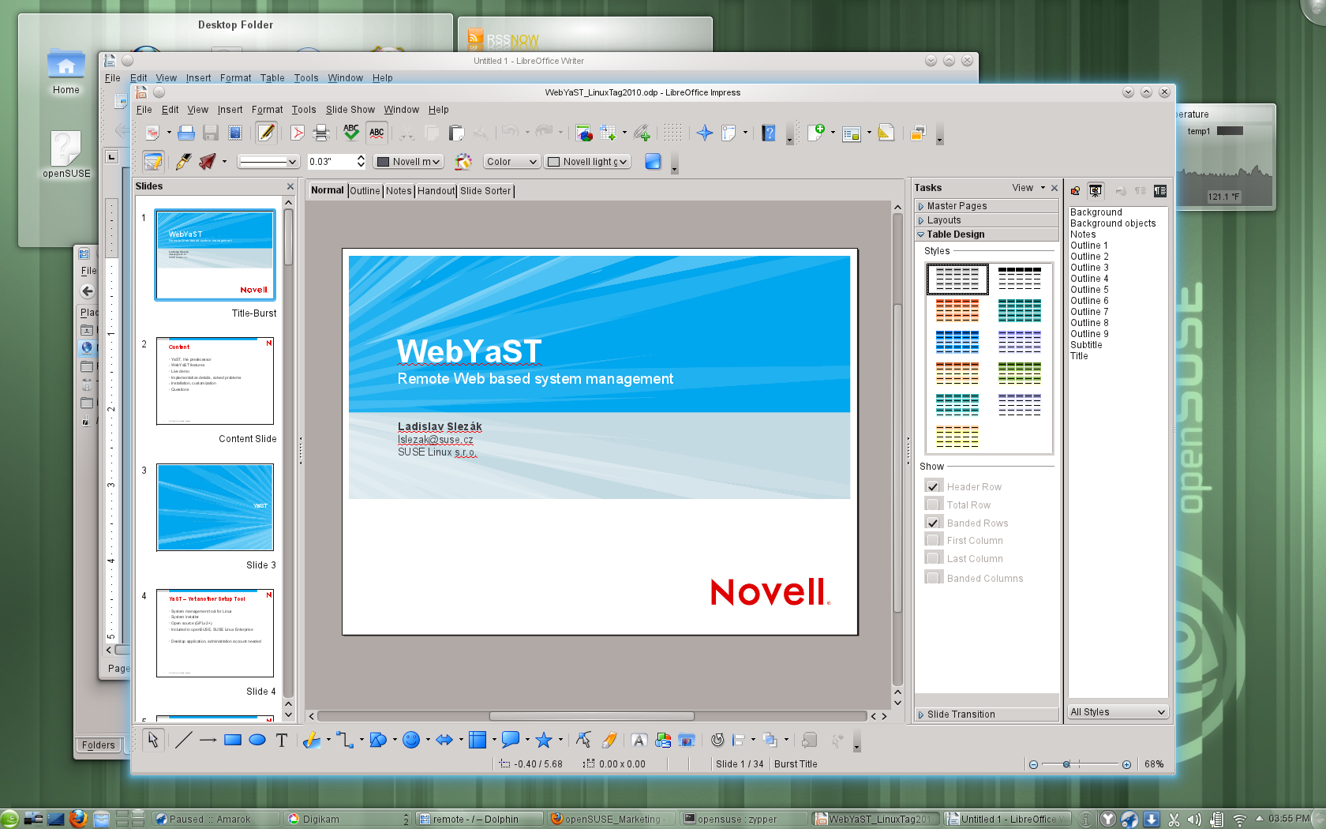
Task: Disable the Banded Rows checkbox
Action: [x=934, y=522]
